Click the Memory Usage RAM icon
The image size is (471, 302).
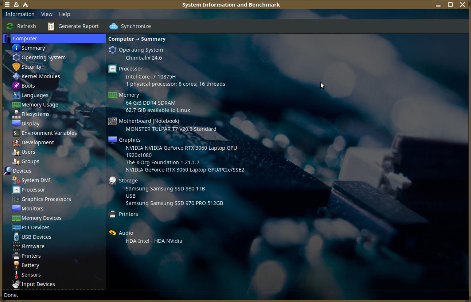coord(16,105)
